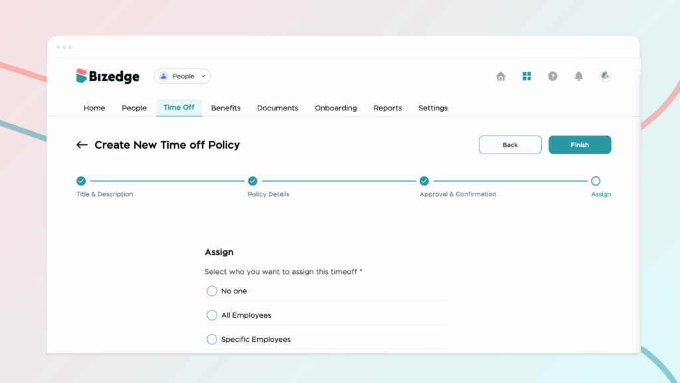
Task: Click the help question mark icon
Action: click(552, 76)
